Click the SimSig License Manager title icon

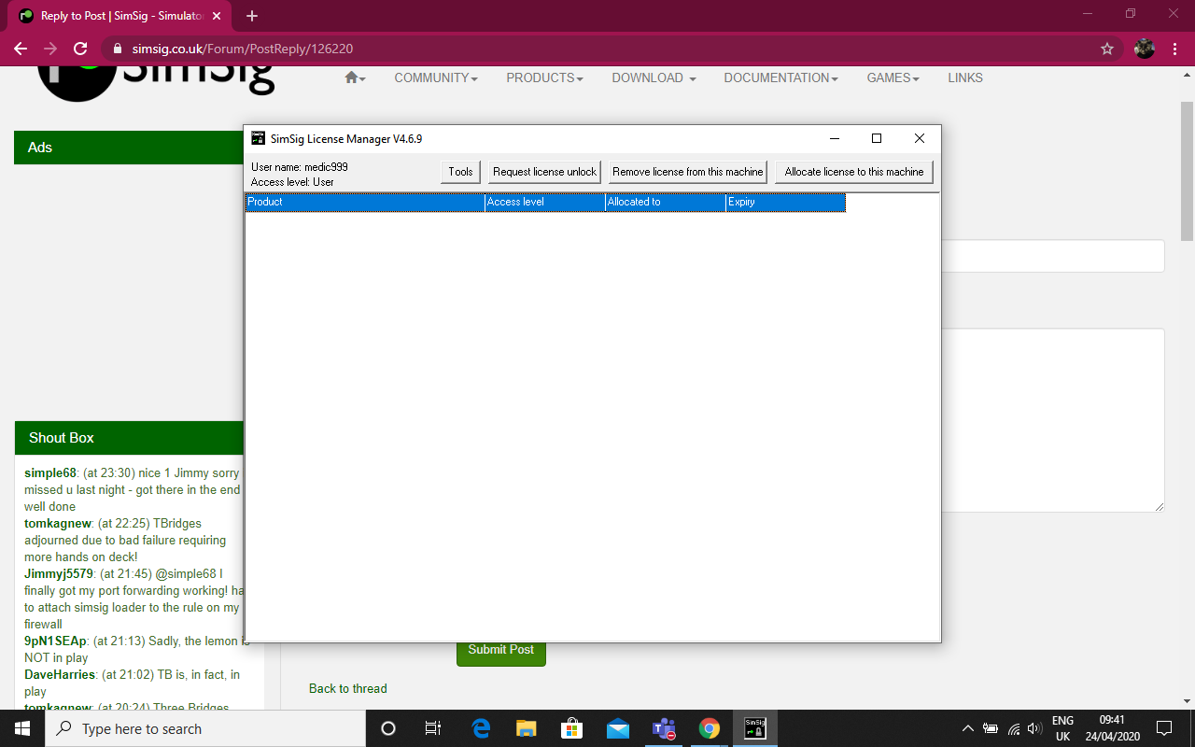(x=259, y=138)
